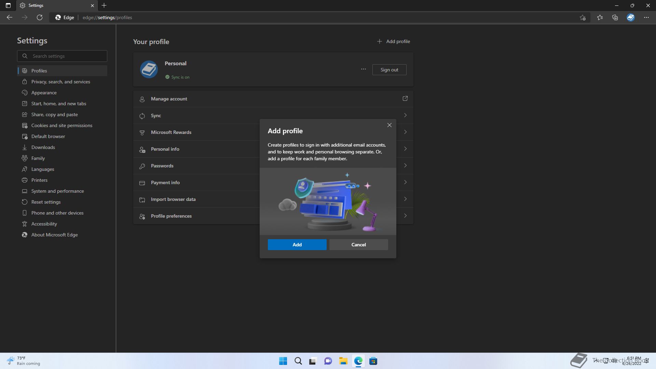Open Profiles in the settings sidebar
Viewport: 656px width, 369px height.
pyautogui.click(x=62, y=71)
